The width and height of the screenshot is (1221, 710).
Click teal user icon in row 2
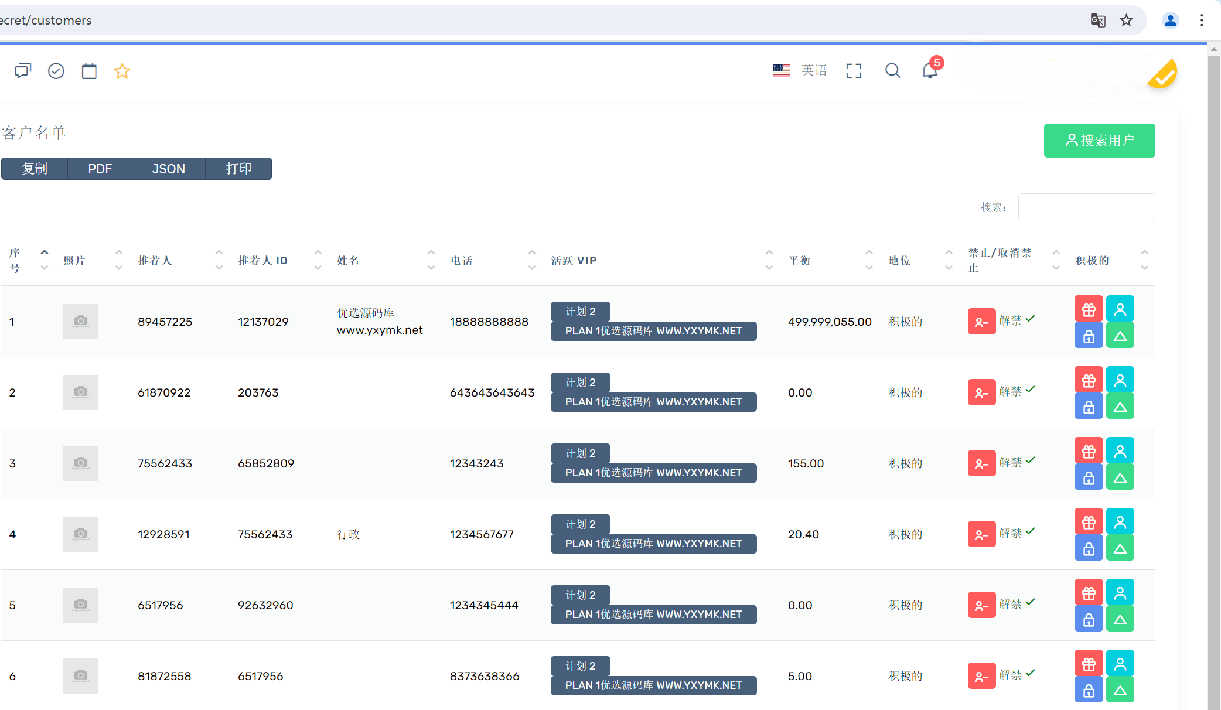[x=1120, y=380]
